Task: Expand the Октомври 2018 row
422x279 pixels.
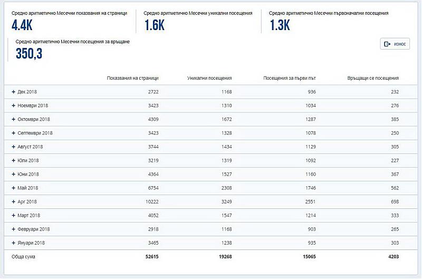Action: pyautogui.click(x=14, y=119)
